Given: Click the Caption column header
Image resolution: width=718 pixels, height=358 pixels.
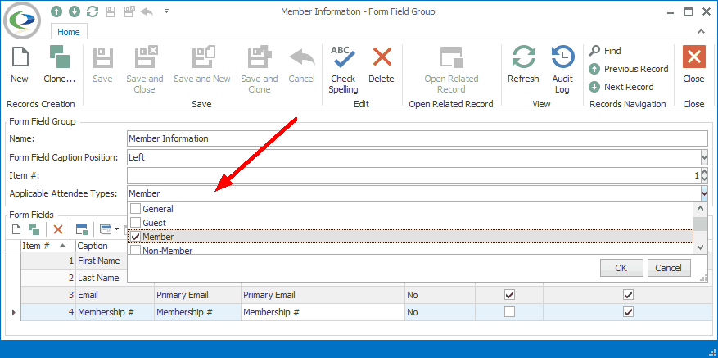Looking at the screenshot, I should (102, 246).
